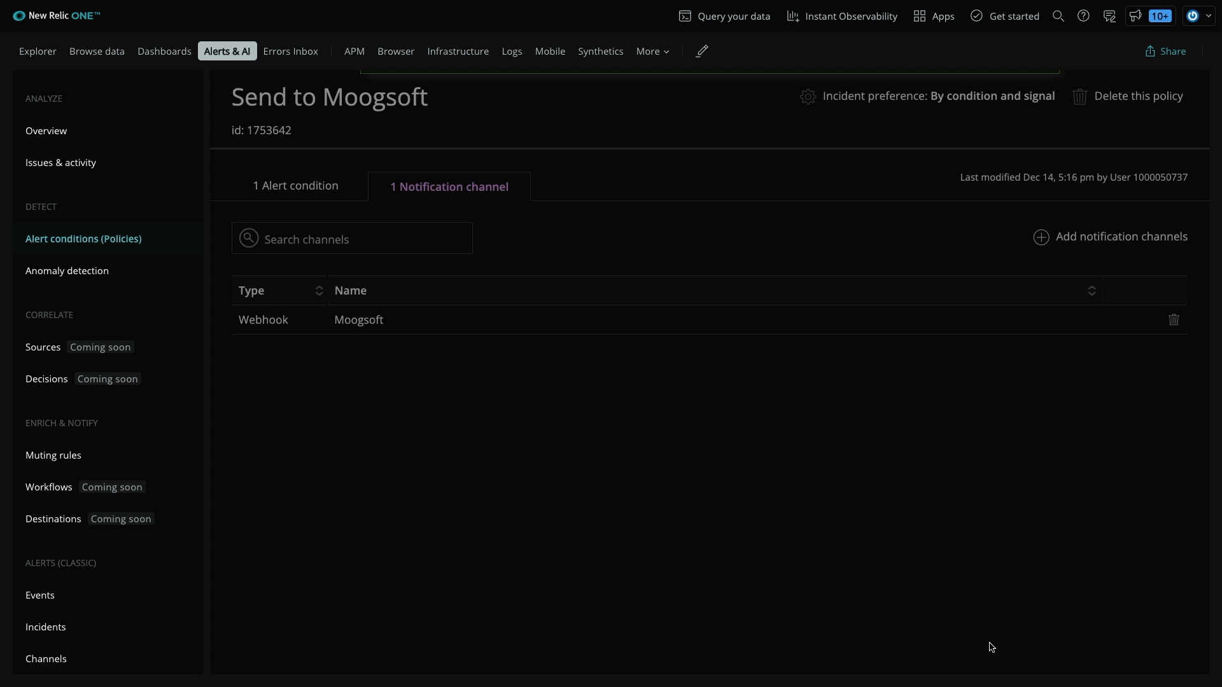
Task: Open Muting rules in sidebar
Action: tap(53, 455)
